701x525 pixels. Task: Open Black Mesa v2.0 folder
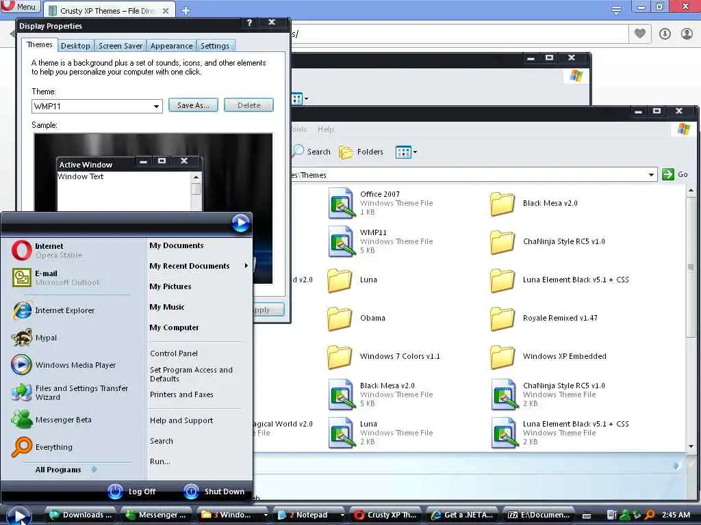tap(534, 203)
